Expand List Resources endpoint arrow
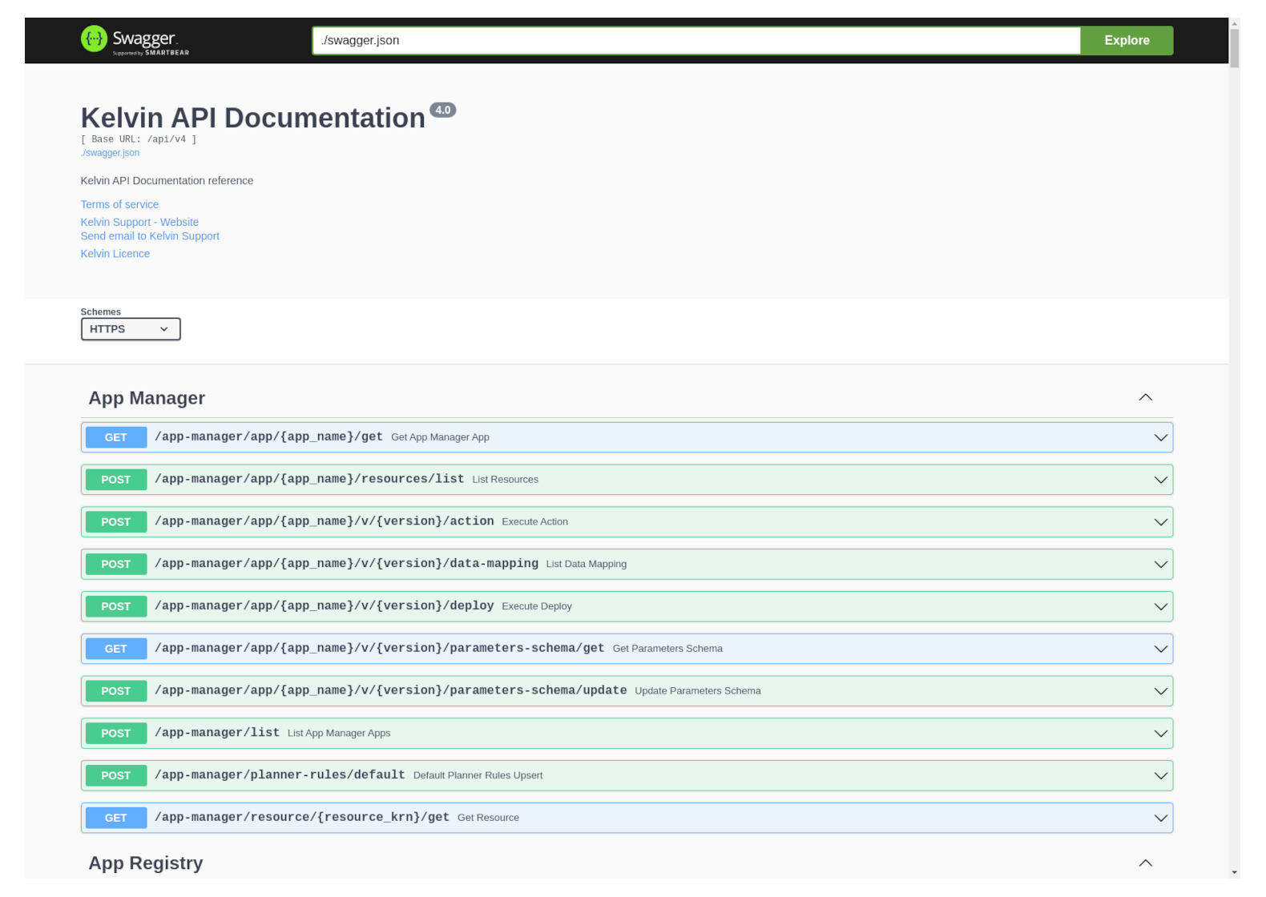This screenshot has height=897, width=1266. pos(1159,481)
